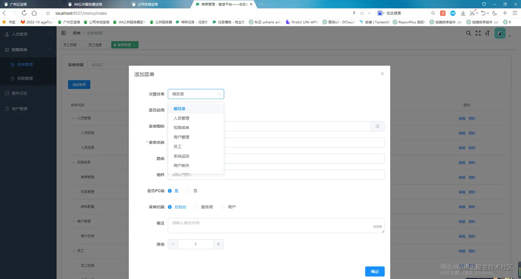Open the global search magnifier icon

[469, 33]
